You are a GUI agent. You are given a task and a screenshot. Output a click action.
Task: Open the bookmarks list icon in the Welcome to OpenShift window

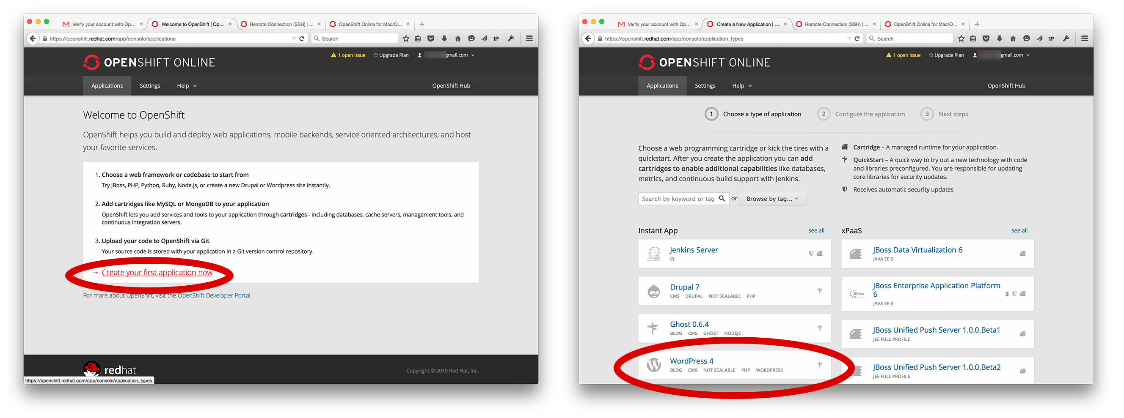(x=418, y=38)
